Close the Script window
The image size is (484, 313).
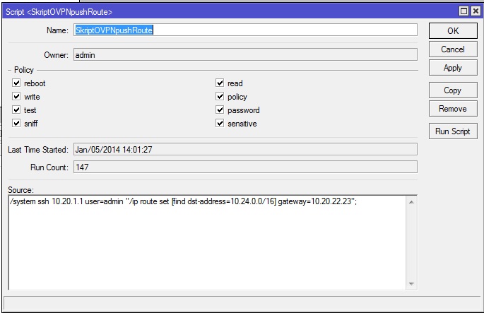pos(476,11)
